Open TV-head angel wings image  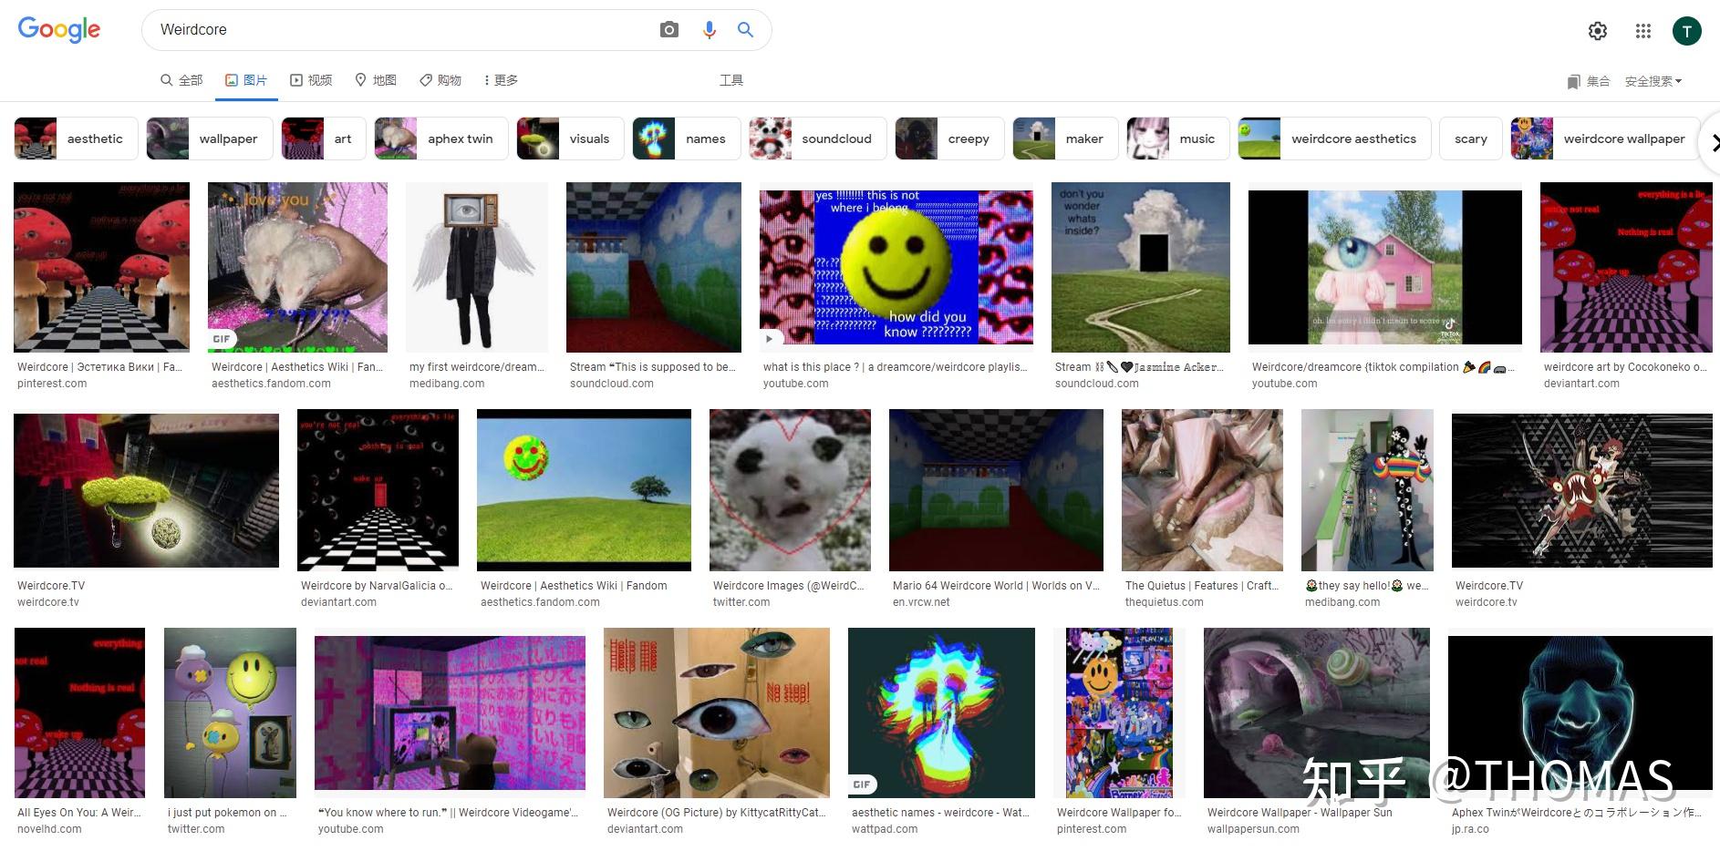(477, 267)
